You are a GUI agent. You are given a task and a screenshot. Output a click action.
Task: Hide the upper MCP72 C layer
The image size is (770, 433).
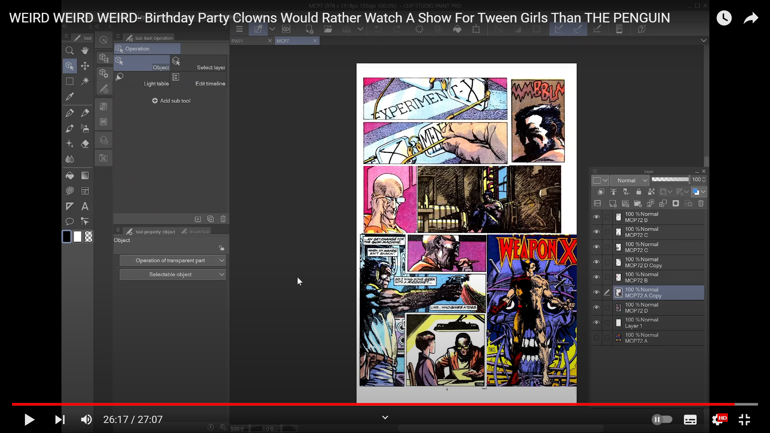tap(596, 232)
